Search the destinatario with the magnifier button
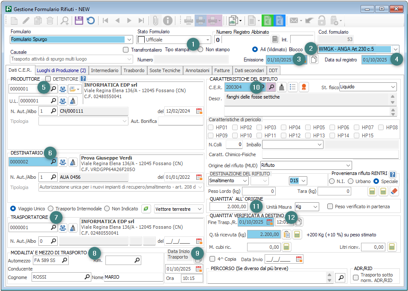The width and height of the screenshot is (408, 291). pyautogui.click(x=53, y=162)
